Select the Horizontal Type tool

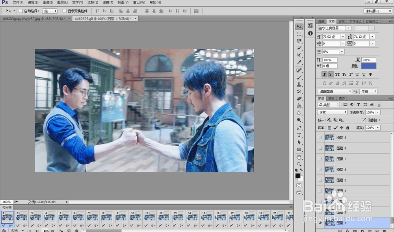[299, 135]
